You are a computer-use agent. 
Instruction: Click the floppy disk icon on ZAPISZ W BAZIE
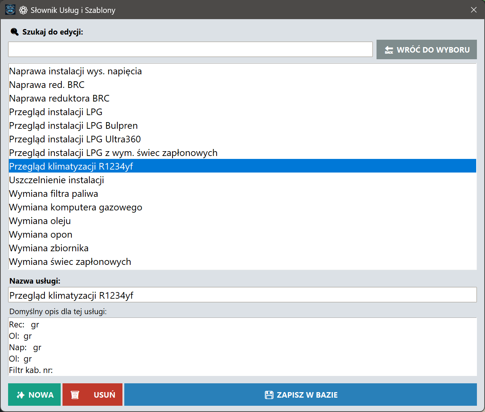[x=269, y=395]
